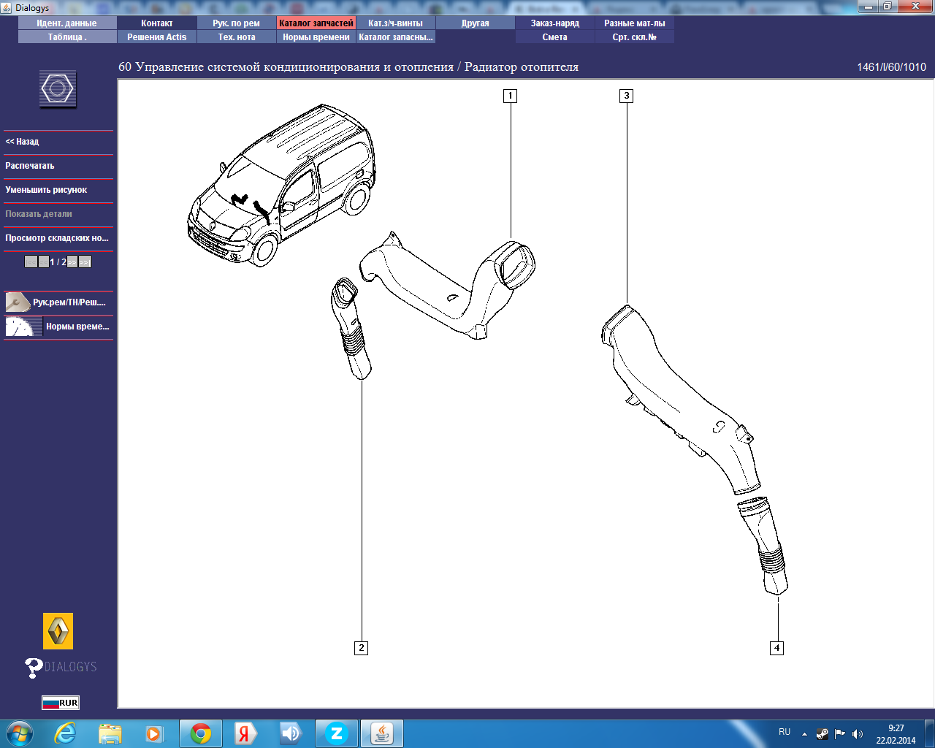Screen dimensions: 935x748
Task: Open the volume tray icon
Action: pos(858,734)
